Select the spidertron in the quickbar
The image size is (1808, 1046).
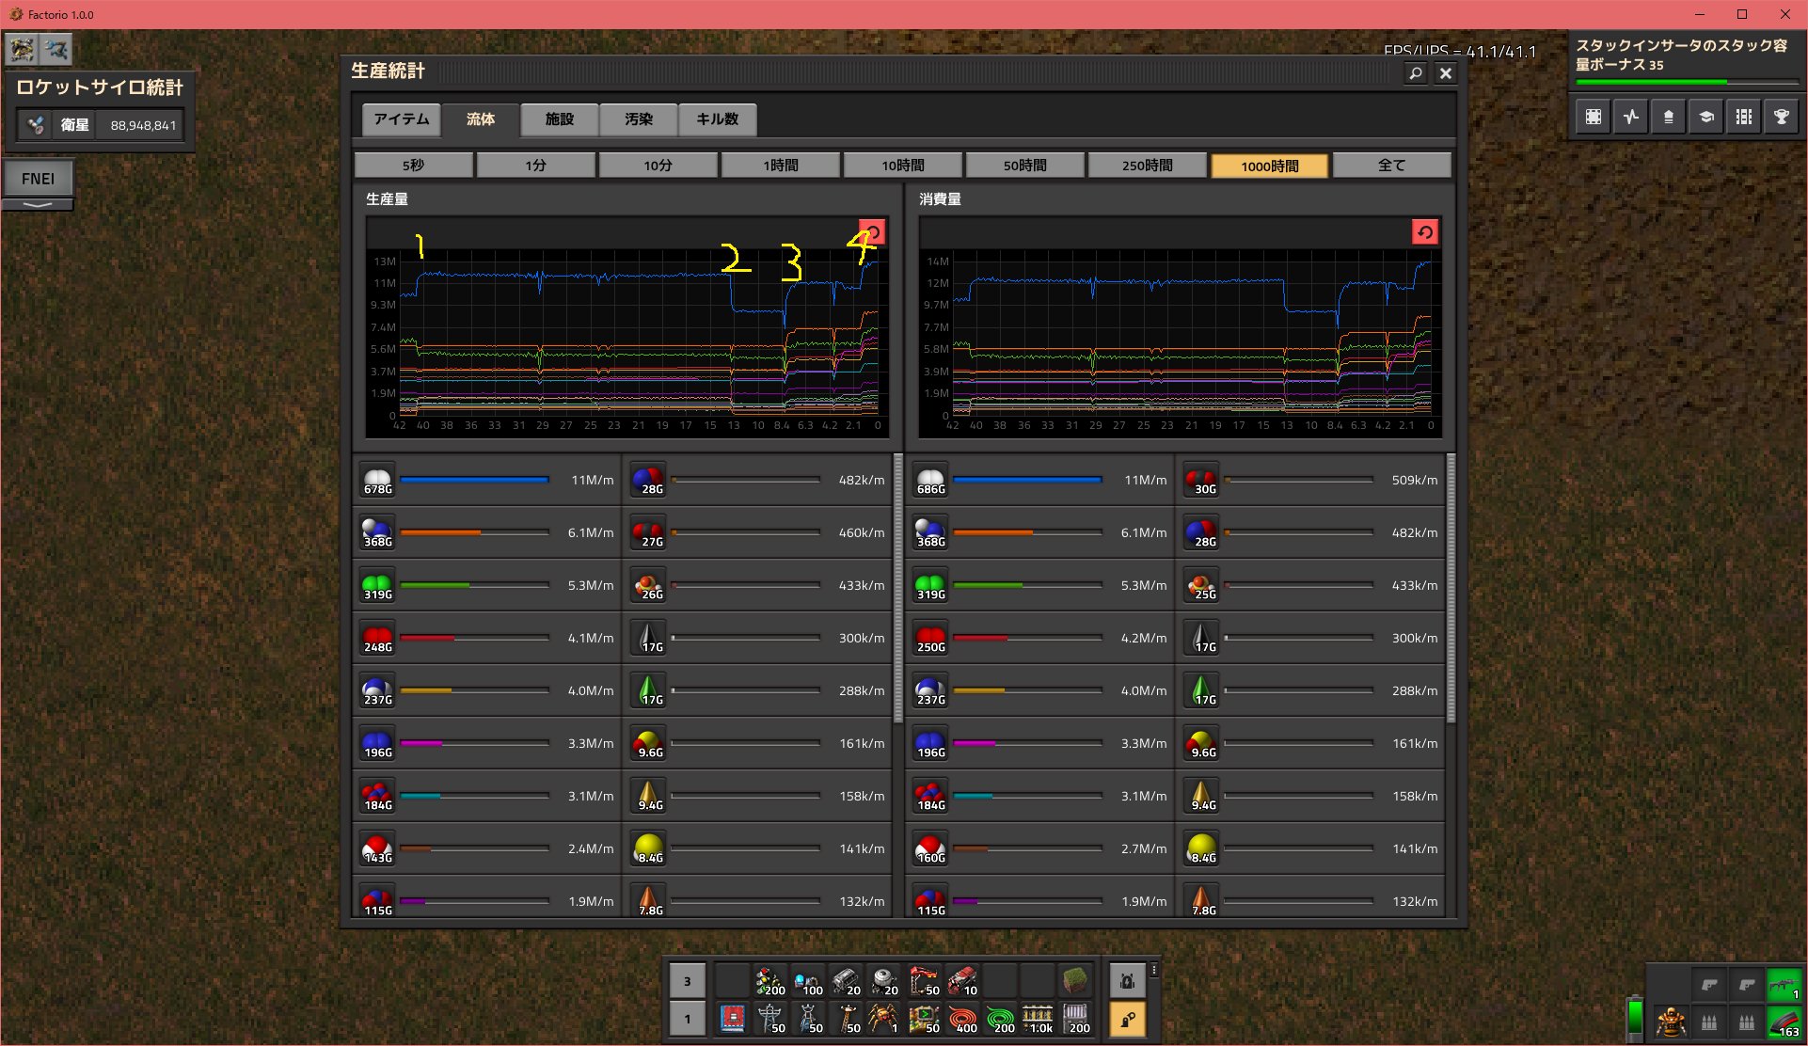883,1019
